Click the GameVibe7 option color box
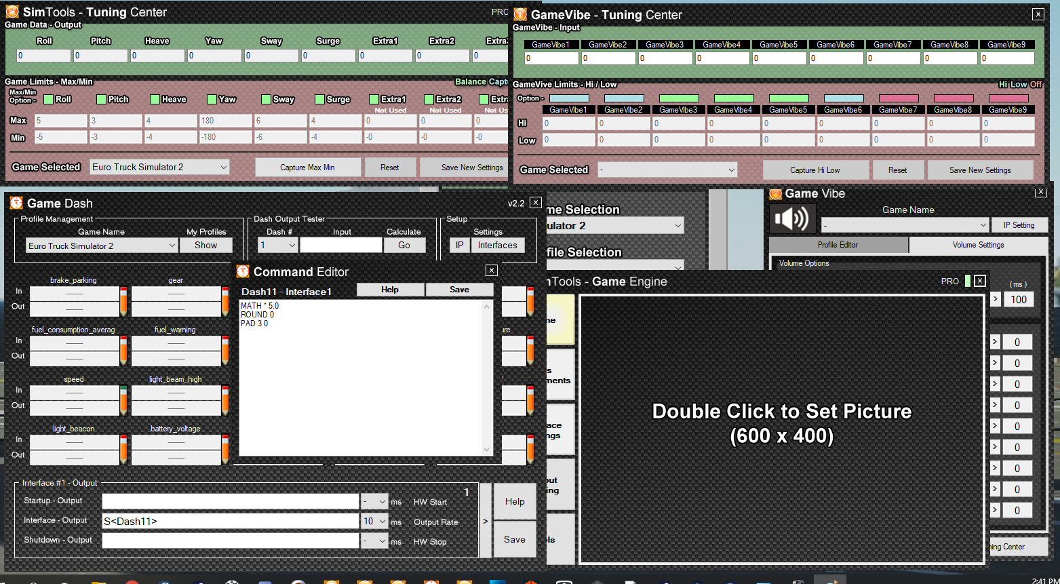1060x584 pixels. 899,98
